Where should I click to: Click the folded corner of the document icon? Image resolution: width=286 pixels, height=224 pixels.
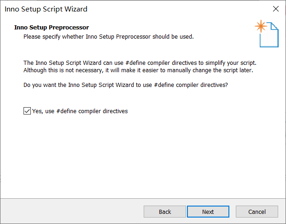coord(274,26)
